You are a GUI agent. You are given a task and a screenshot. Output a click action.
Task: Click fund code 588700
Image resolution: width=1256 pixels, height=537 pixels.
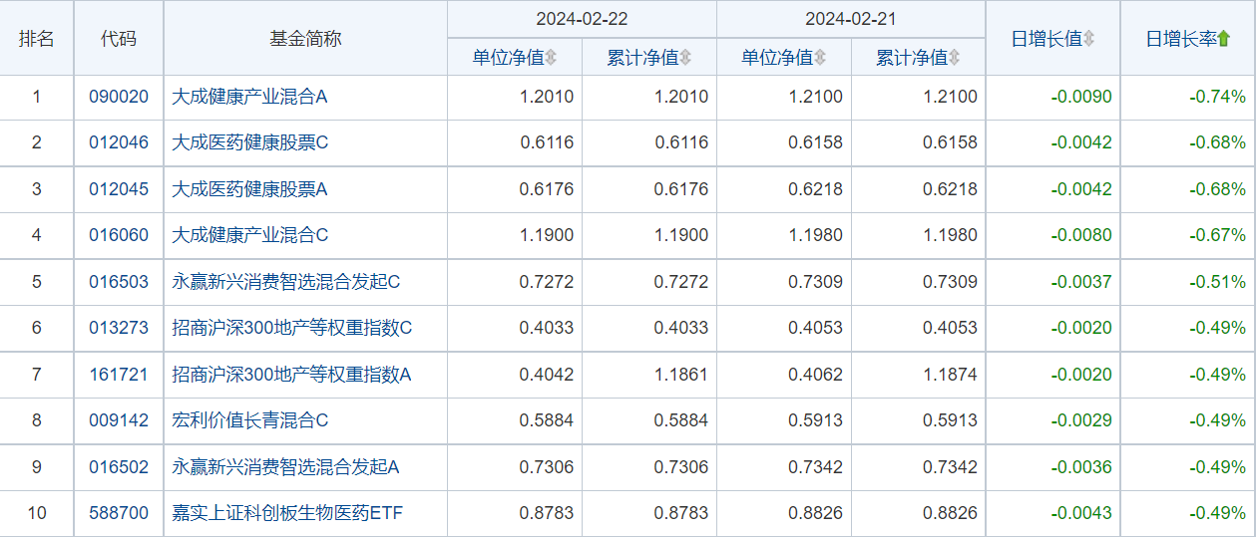(x=119, y=513)
